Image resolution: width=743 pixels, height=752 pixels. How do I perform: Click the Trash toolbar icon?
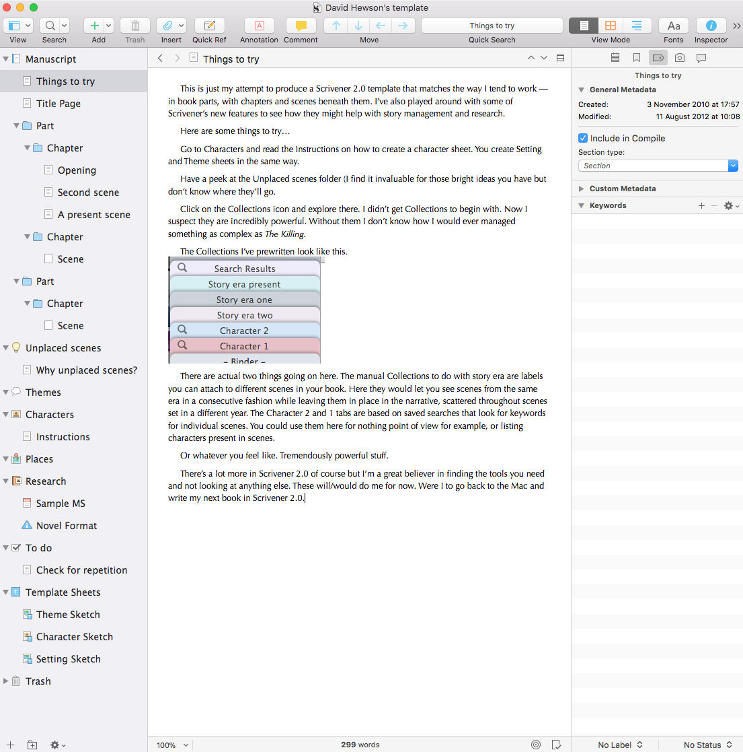click(x=135, y=26)
